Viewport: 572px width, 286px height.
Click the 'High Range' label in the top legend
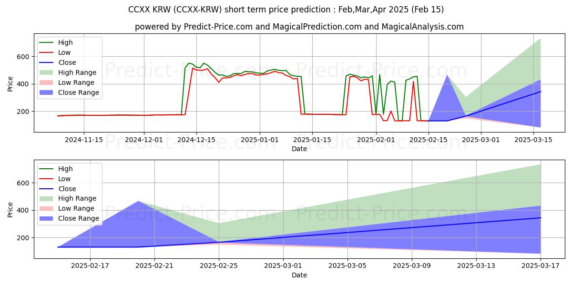77,73
